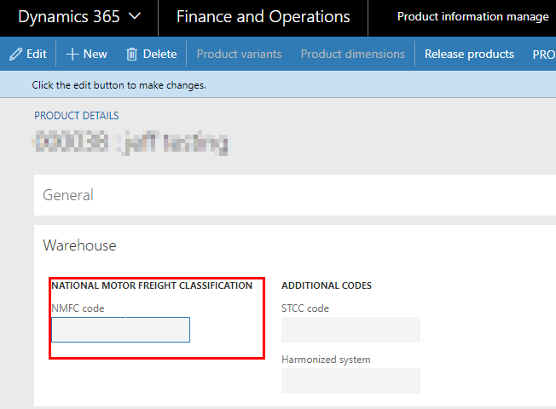Open Product information management breadcrumb
This screenshot has height=409, width=556.
coord(472,17)
